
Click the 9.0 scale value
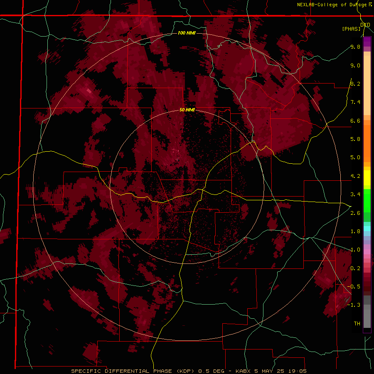tap(355, 65)
